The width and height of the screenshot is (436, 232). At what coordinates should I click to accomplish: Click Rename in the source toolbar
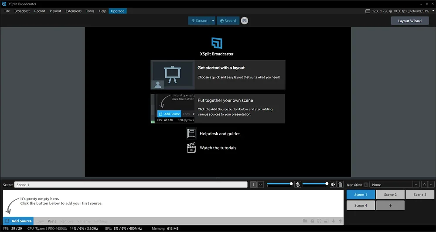[x=84, y=221]
